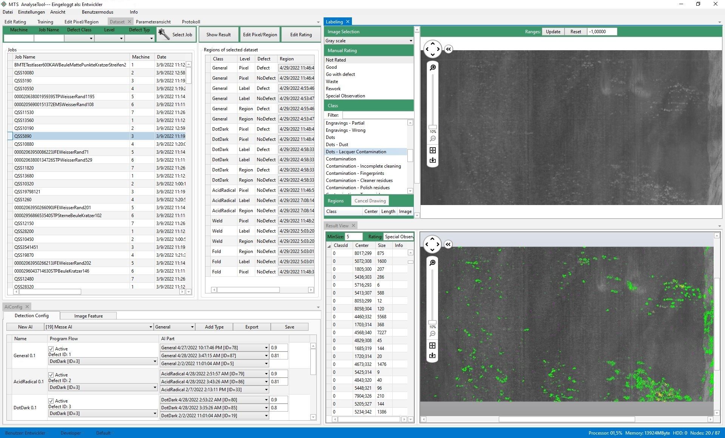
Task: Click the Edit Rating button
Action: pyautogui.click(x=301, y=34)
